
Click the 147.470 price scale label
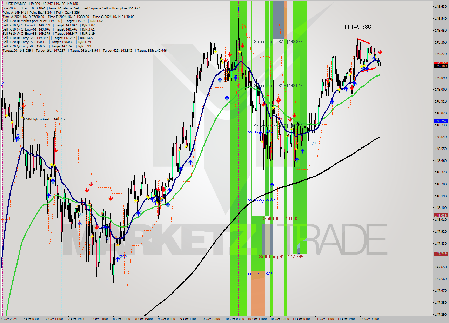click(441, 291)
